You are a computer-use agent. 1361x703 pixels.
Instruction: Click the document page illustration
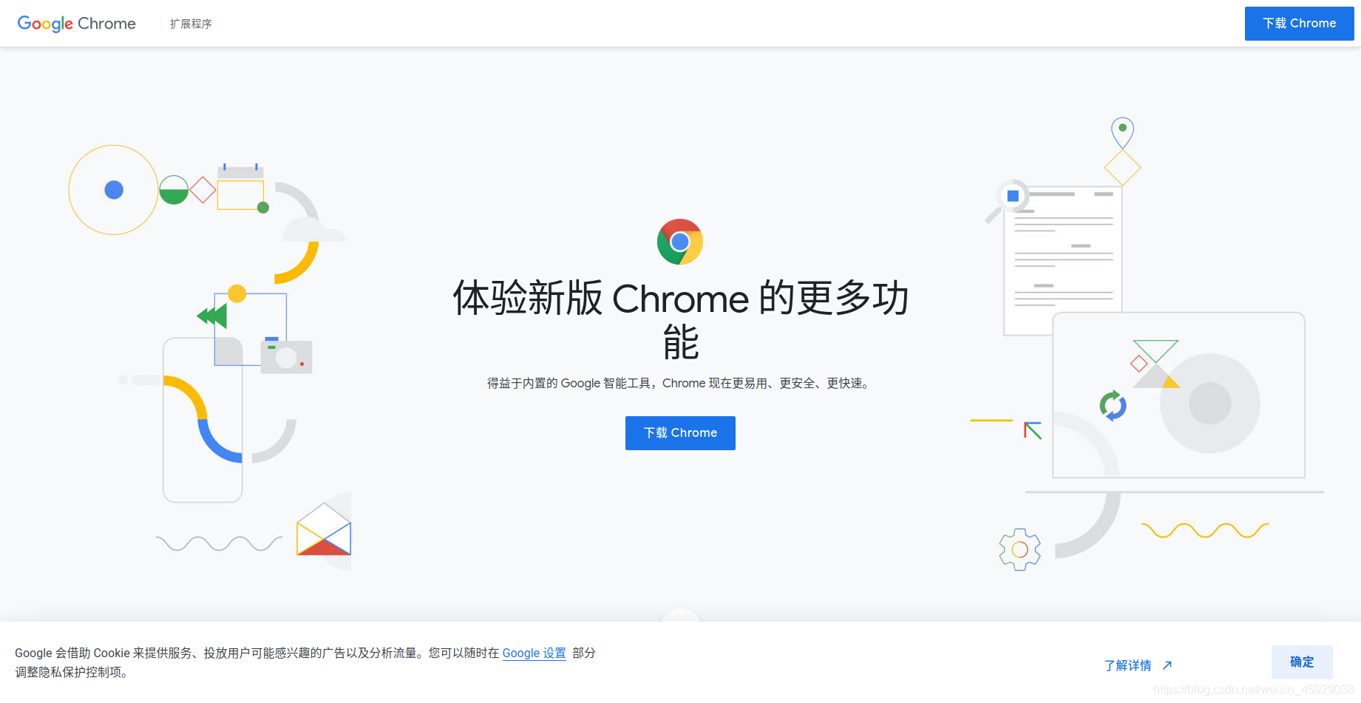click(1063, 260)
